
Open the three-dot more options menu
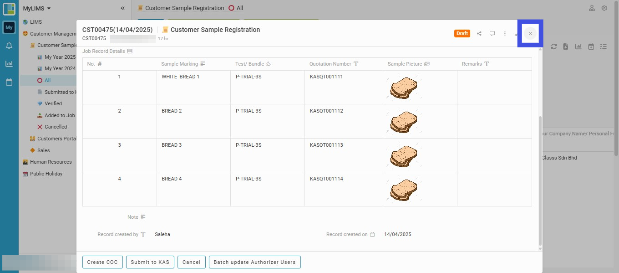pos(505,33)
